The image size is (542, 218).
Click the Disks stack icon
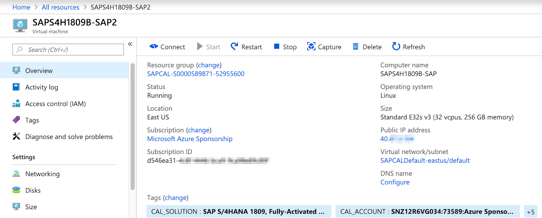[x=16, y=190]
